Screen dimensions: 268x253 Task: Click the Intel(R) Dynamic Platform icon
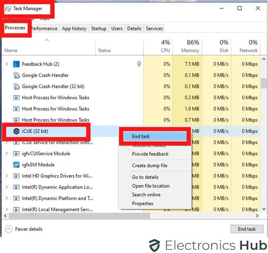16,198
